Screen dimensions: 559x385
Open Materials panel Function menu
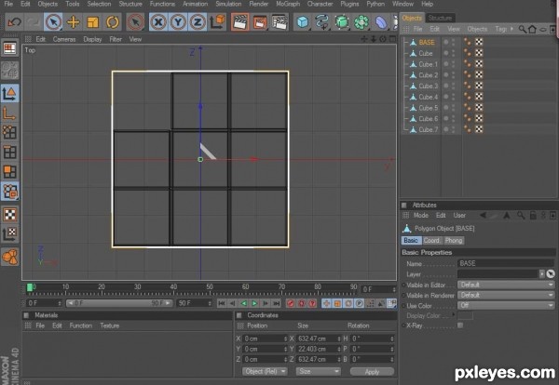pyautogui.click(x=80, y=325)
